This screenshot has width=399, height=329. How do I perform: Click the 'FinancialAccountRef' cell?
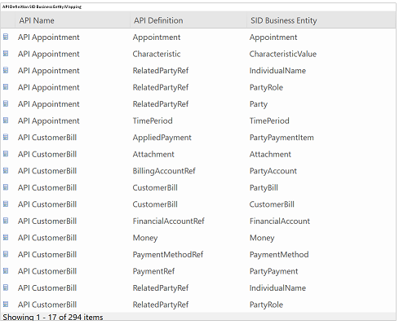[168, 222]
